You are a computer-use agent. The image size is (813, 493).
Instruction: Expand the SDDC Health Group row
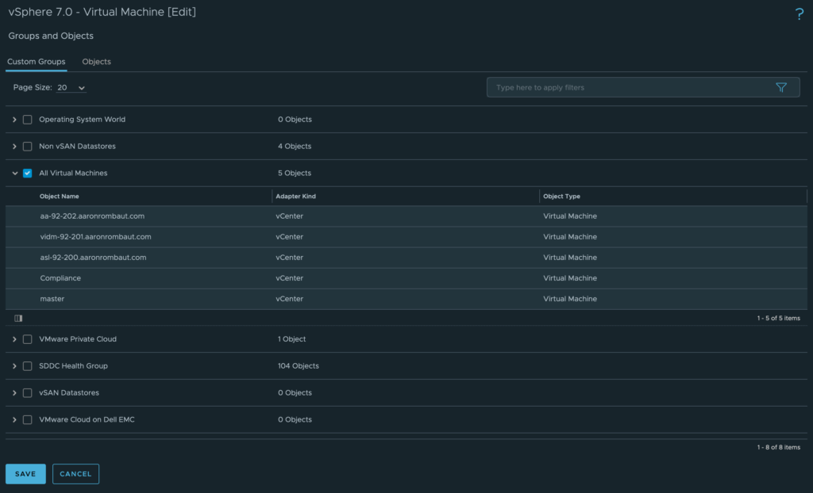14,366
